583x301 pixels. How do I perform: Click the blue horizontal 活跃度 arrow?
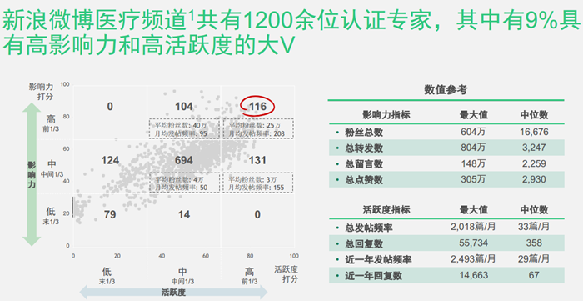[173, 292]
